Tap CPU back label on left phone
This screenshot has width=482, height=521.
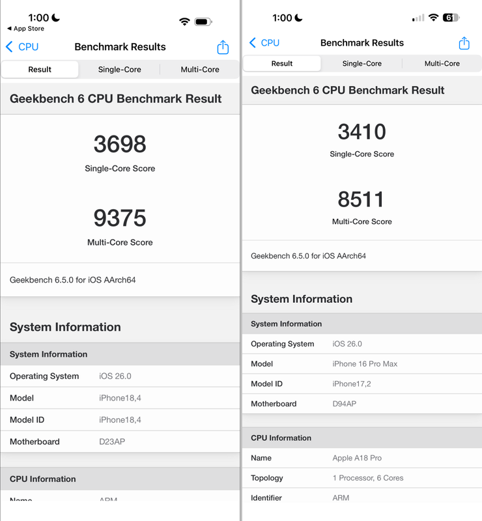click(28, 47)
